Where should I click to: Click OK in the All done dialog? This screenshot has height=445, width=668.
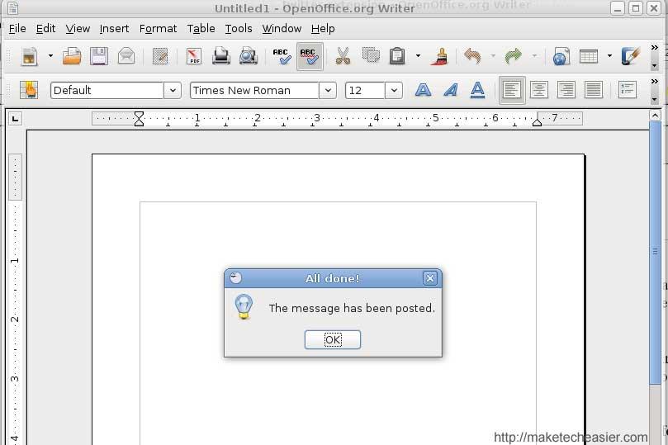(x=333, y=339)
